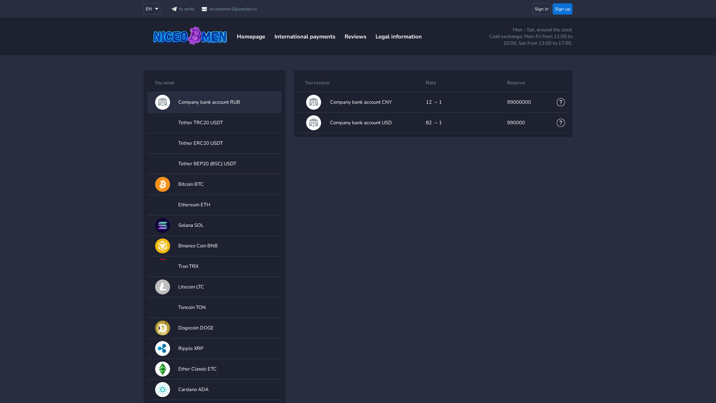This screenshot has height=403, width=716.
Task: Click the Sign in button
Action: click(541, 9)
